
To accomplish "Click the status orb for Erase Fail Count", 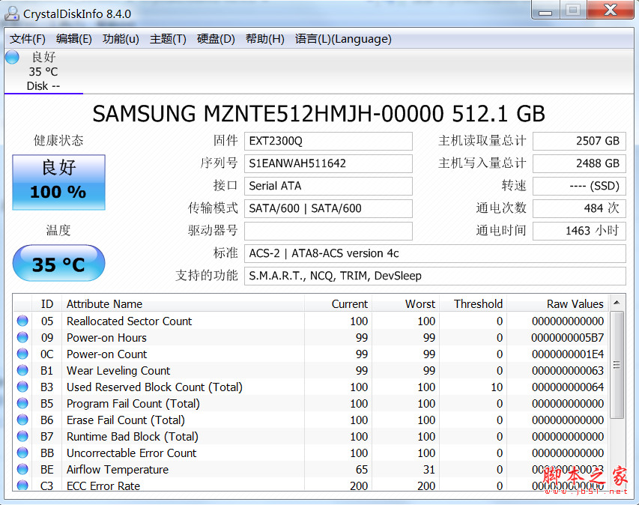I will 22,420.
